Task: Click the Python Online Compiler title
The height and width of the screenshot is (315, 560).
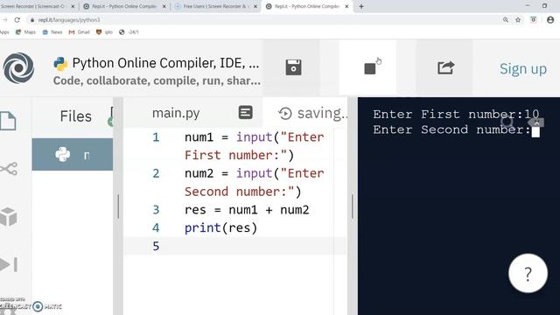Action: (165, 63)
